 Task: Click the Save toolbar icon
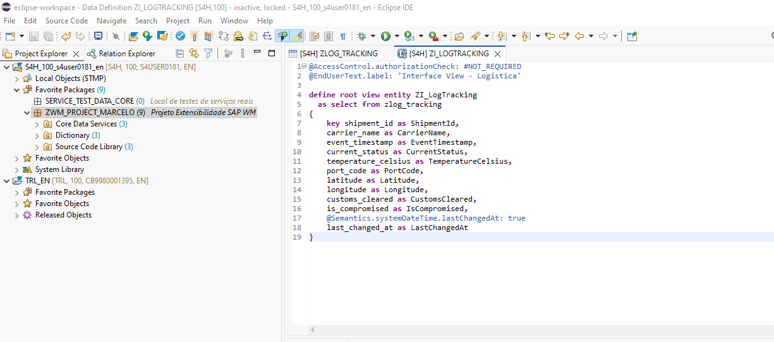tap(33, 36)
